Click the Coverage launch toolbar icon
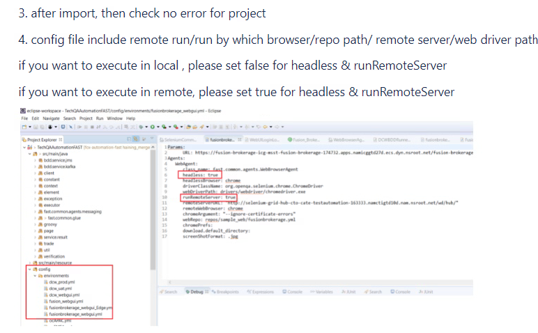The image size is (538, 333). [x=164, y=127]
